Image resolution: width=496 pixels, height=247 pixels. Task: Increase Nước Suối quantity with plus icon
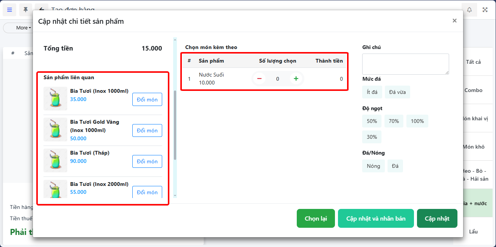[x=296, y=78]
